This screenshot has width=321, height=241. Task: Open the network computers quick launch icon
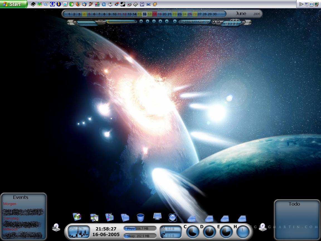click(x=129, y=4)
